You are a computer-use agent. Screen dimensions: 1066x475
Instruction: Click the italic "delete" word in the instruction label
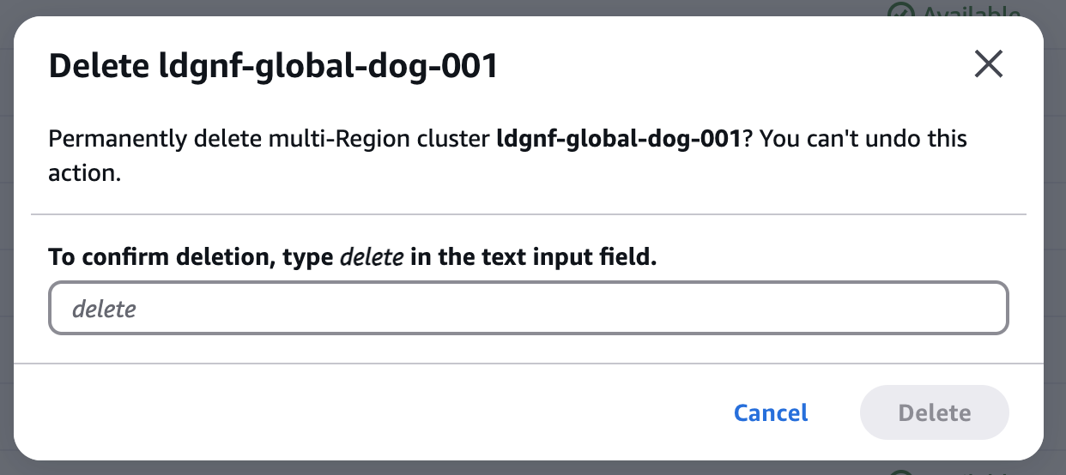(x=372, y=257)
